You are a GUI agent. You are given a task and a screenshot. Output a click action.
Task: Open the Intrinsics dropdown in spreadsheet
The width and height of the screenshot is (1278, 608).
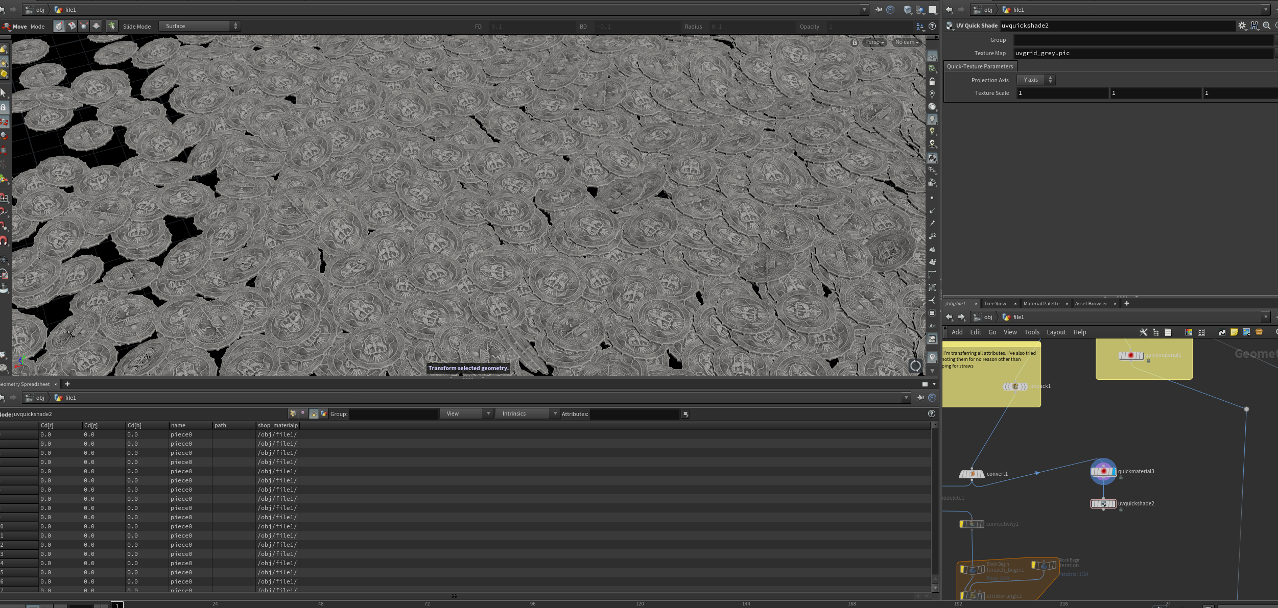[529, 414]
